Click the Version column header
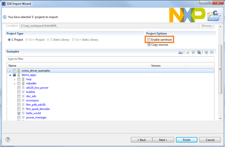This screenshot has width=225, height=147. [168, 66]
